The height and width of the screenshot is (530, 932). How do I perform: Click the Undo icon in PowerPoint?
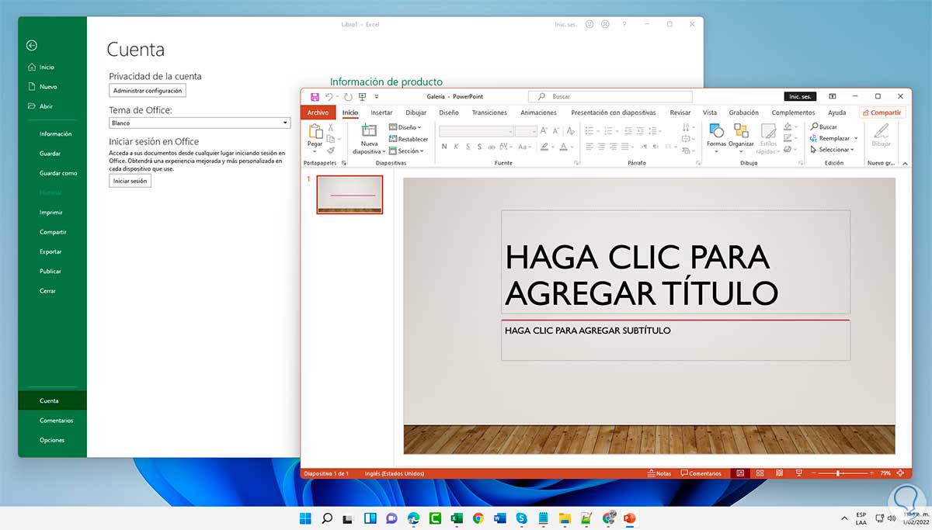[x=329, y=97]
